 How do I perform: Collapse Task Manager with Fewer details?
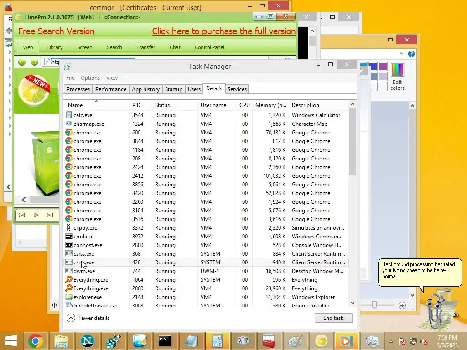click(x=88, y=318)
